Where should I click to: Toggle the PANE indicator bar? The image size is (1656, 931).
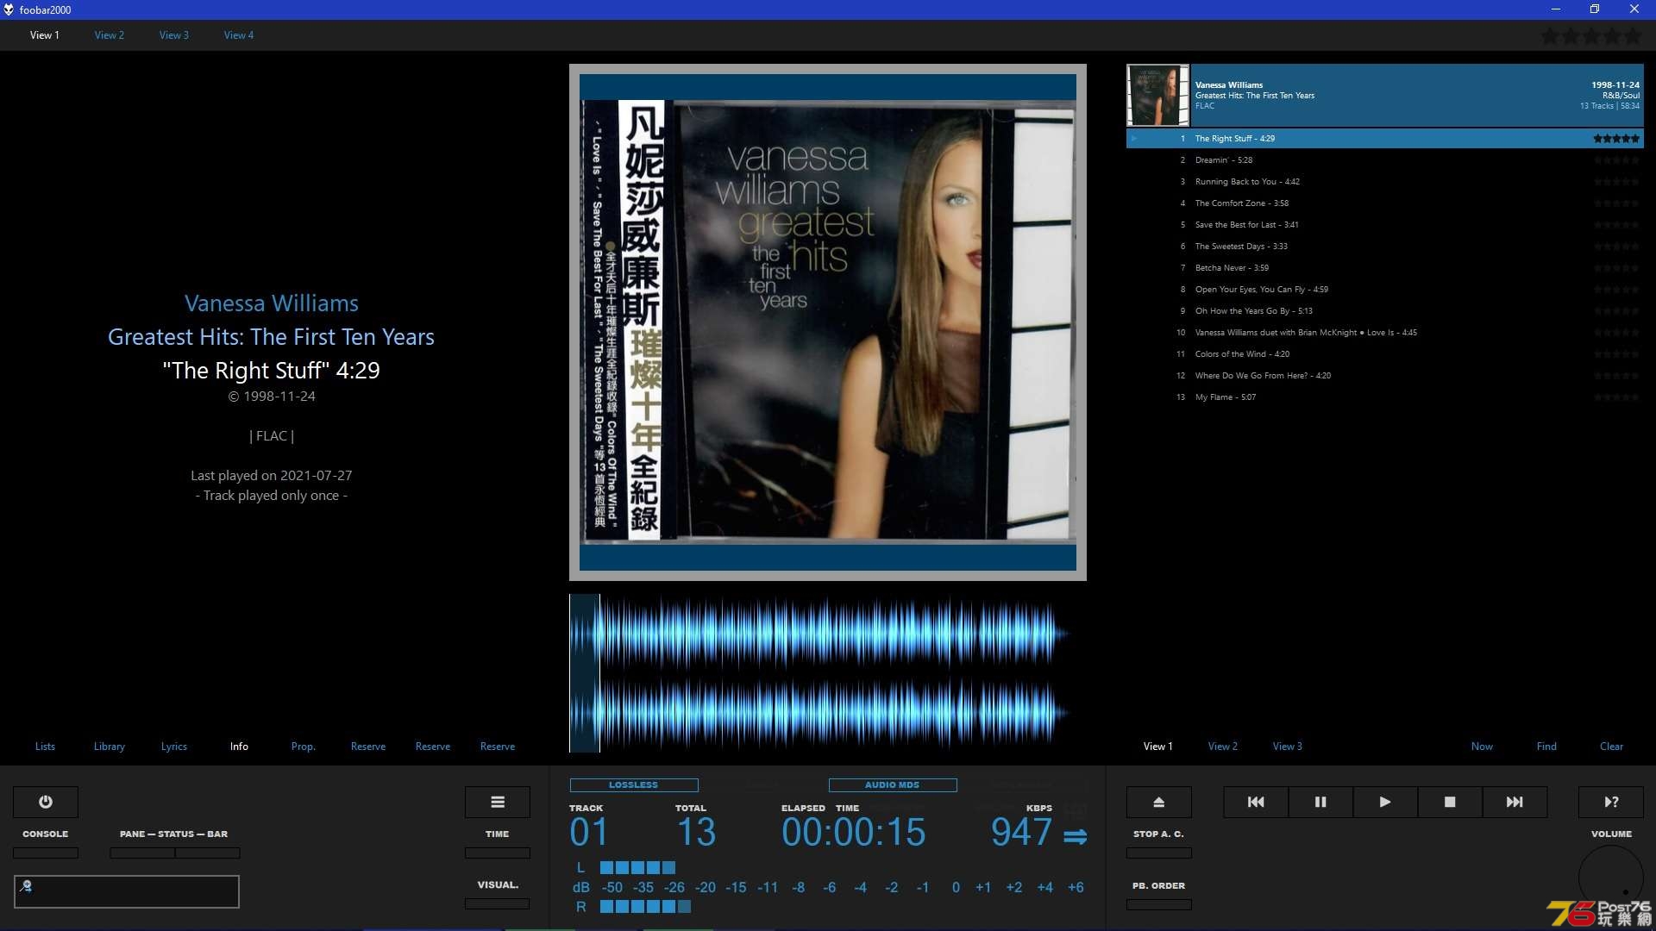coord(142,853)
